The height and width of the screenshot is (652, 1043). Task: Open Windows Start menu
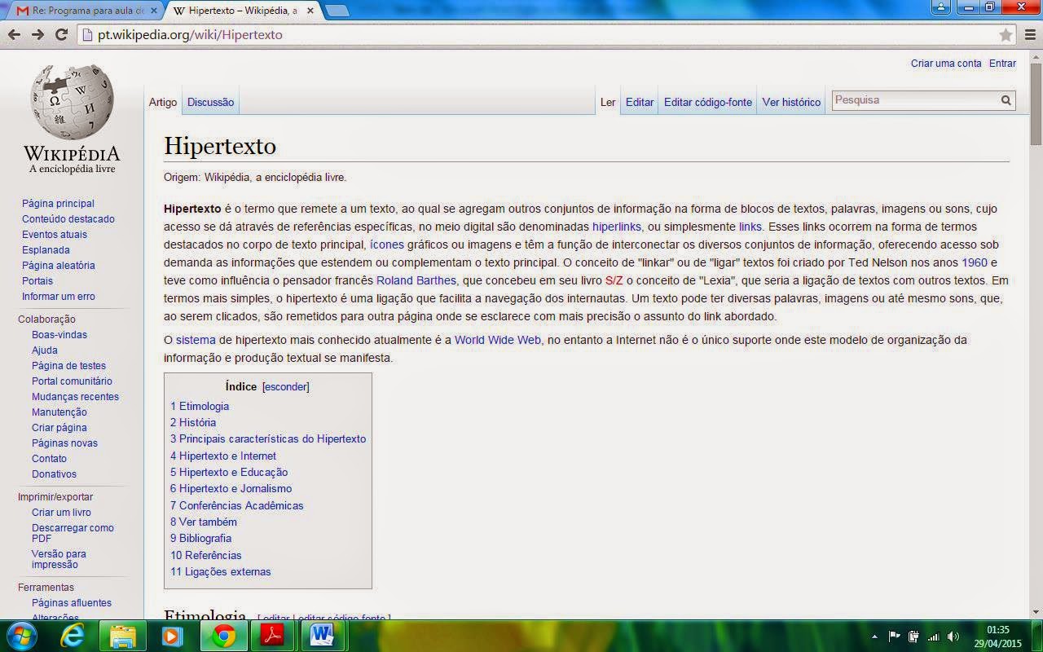click(20, 636)
